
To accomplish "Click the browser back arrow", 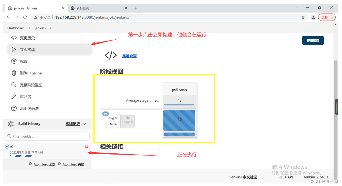I will tap(8, 17).
